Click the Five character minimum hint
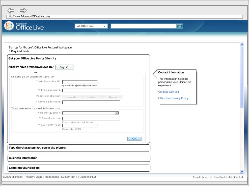 click(78, 122)
